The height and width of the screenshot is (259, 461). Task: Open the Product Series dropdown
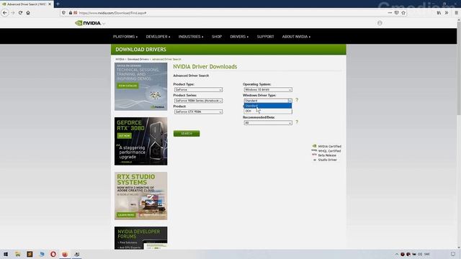click(x=198, y=101)
